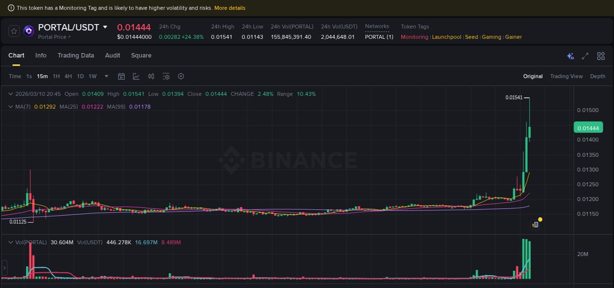
Task: Collapse the MA indicator row chevron
Action: [x=10, y=106]
